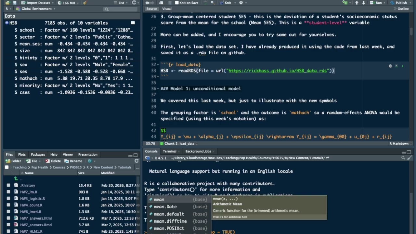Select mean.Date from autocomplete list

click(x=165, y=207)
